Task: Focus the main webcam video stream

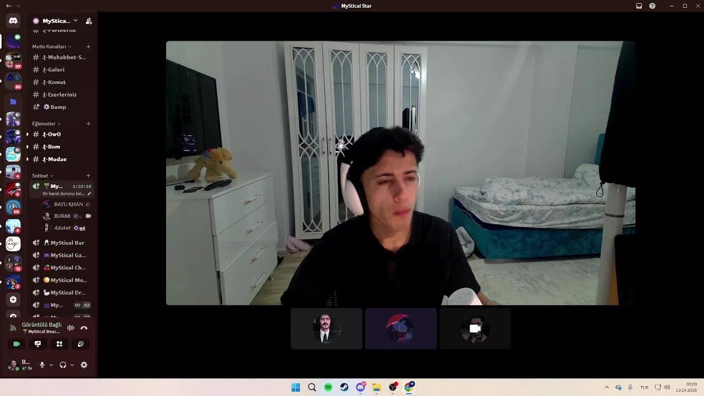Action: pyautogui.click(x=400, y=173)
